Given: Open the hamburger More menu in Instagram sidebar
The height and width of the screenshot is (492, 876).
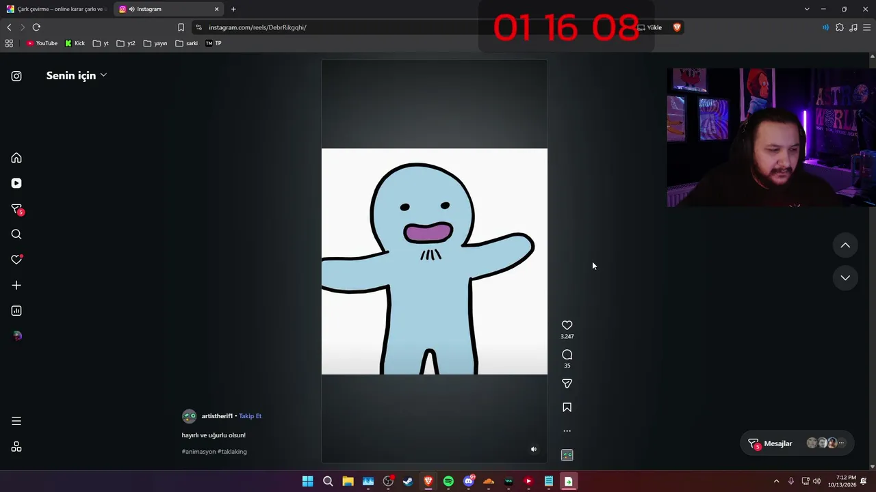Looking at the screenshot, I should (x=16, y=421).
